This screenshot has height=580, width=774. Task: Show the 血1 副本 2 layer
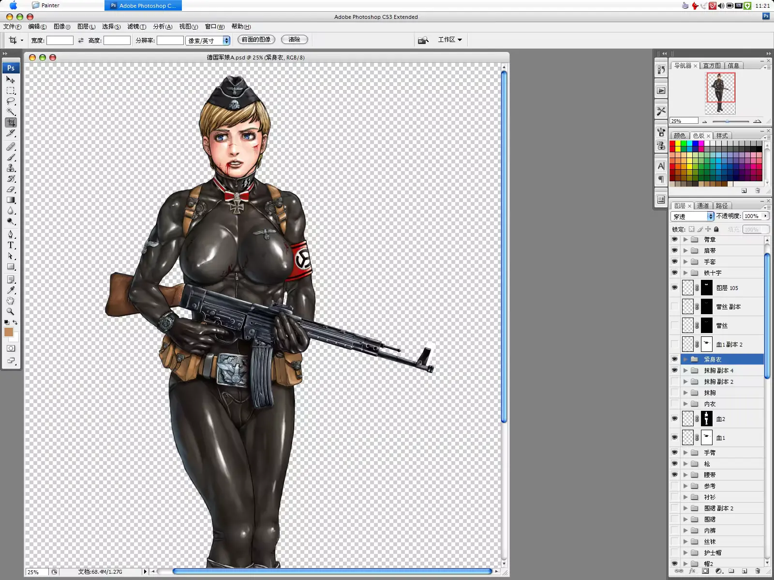675,344
